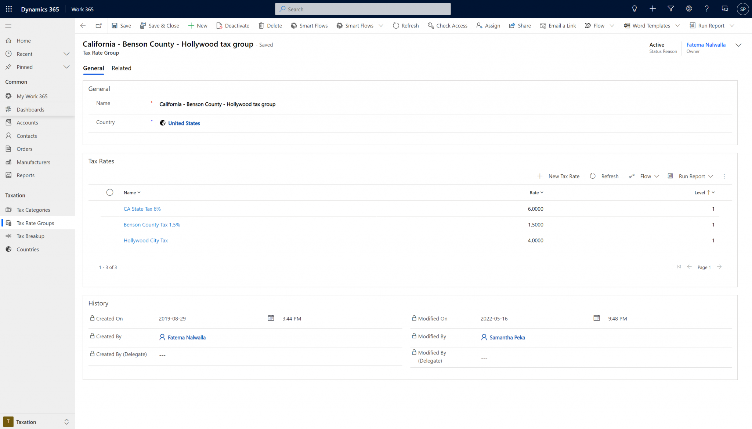The height and width of the screenshot is (429, 752).
Task: Go back using the back arrow
Action: (83, 26)
